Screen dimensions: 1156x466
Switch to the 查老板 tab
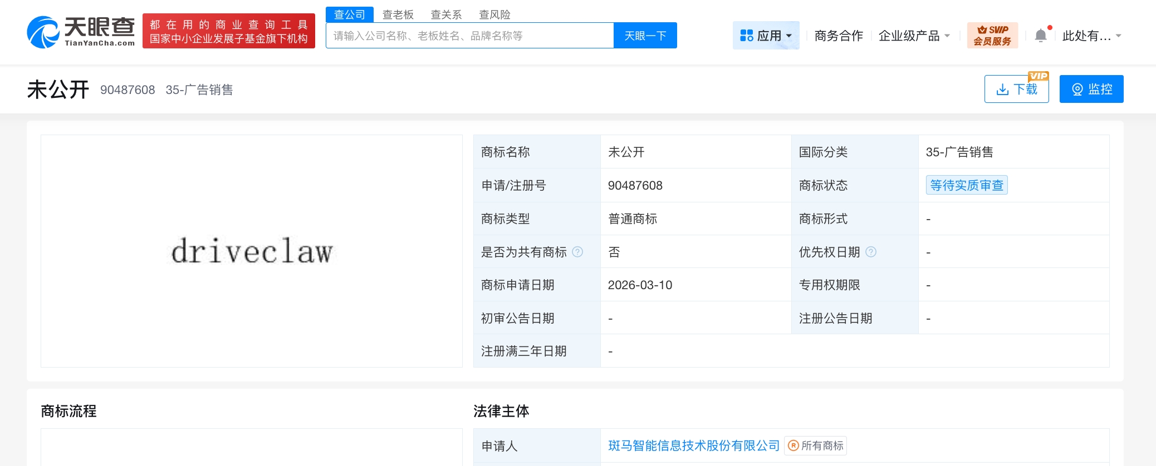coord(398,14)
